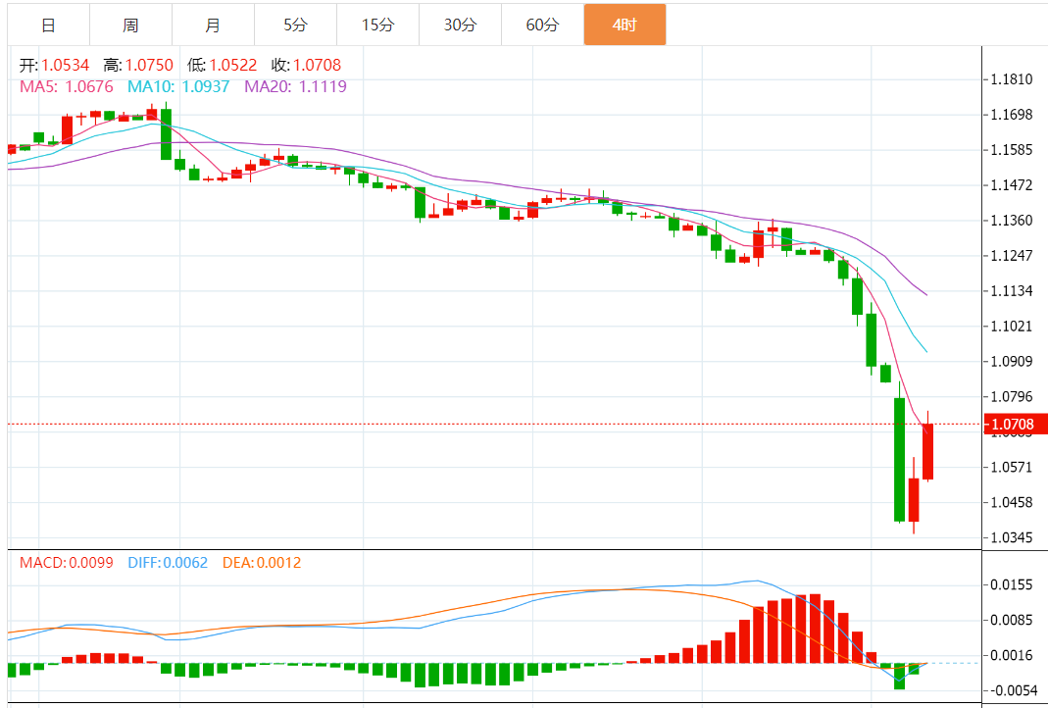The image size is (1048, 708).
Task: Click the MACD:0.0099 indicator value
Action: tap(66, 563)
